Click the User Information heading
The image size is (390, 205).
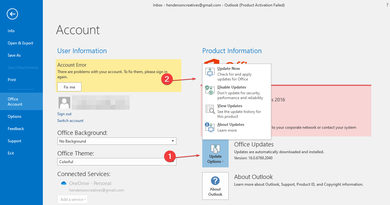click(82, 51)
